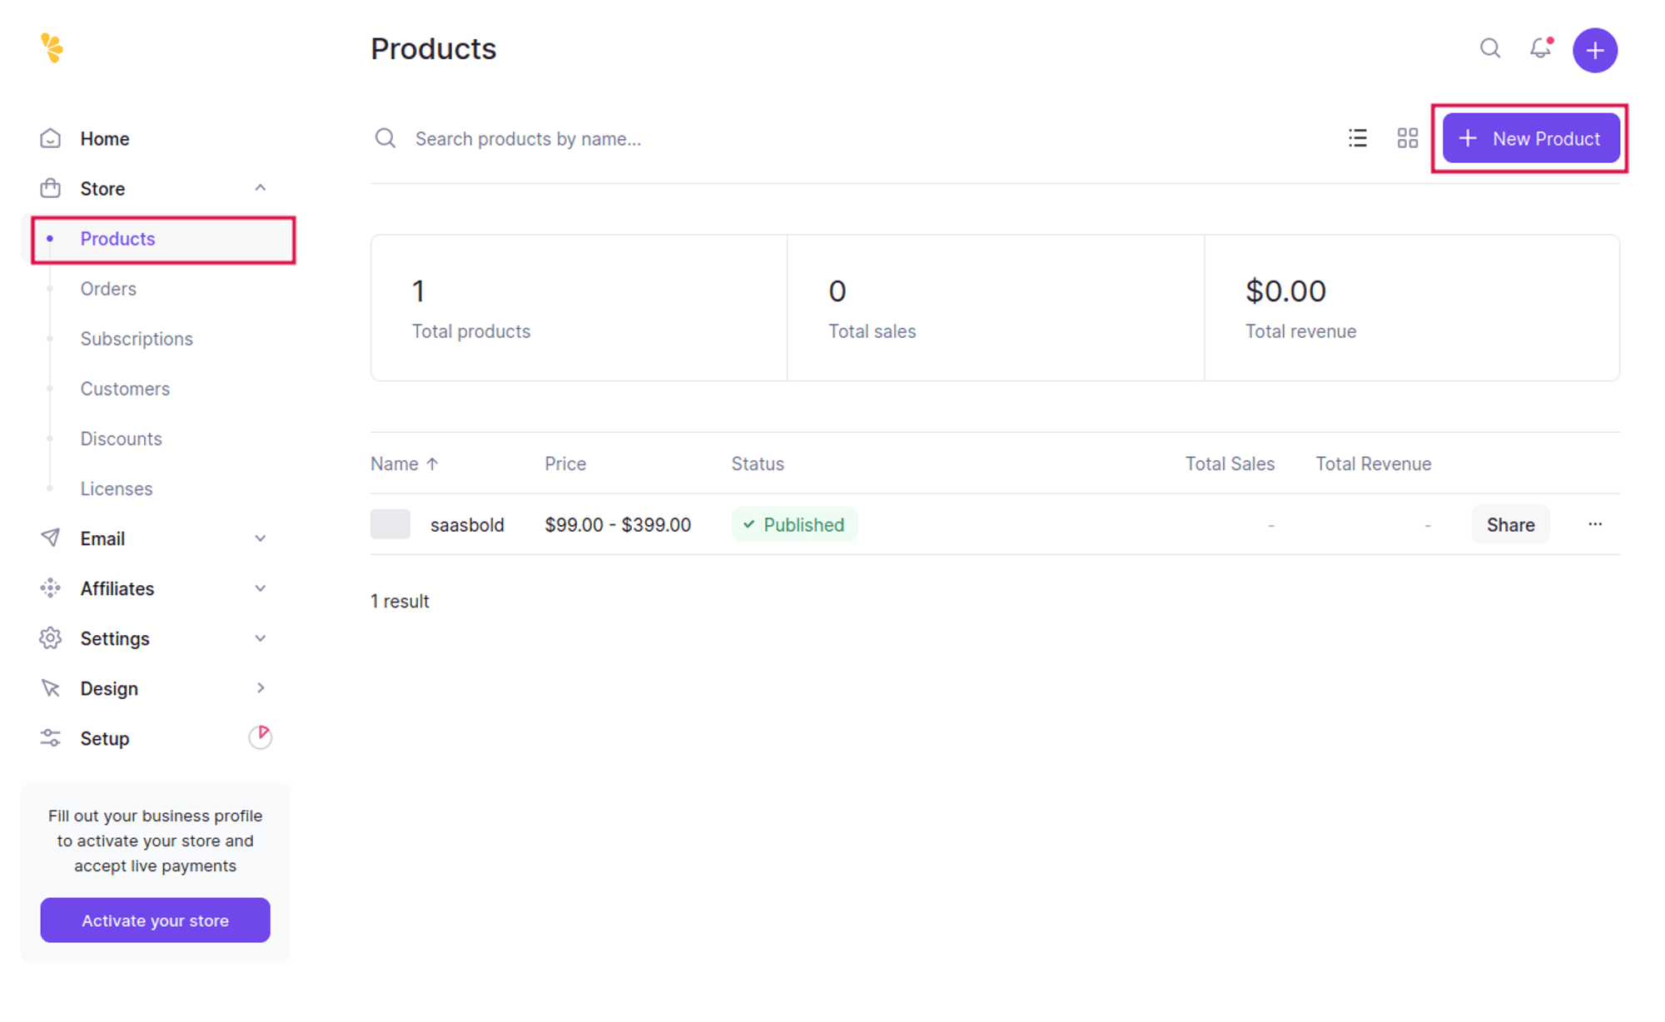Share the saasbold product
Viewport: 1665px width, 1022px height.
1510,524
